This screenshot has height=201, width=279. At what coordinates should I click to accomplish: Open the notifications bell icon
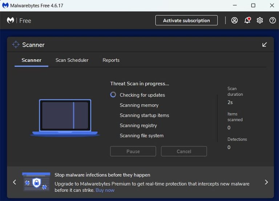pyautogui.click(x=247, y=20)
